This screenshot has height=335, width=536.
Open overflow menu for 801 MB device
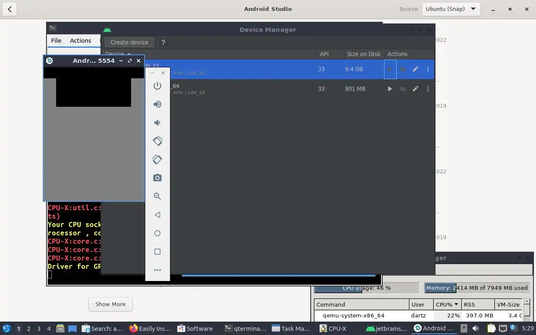pyautogui.click(x=428, y=89)
